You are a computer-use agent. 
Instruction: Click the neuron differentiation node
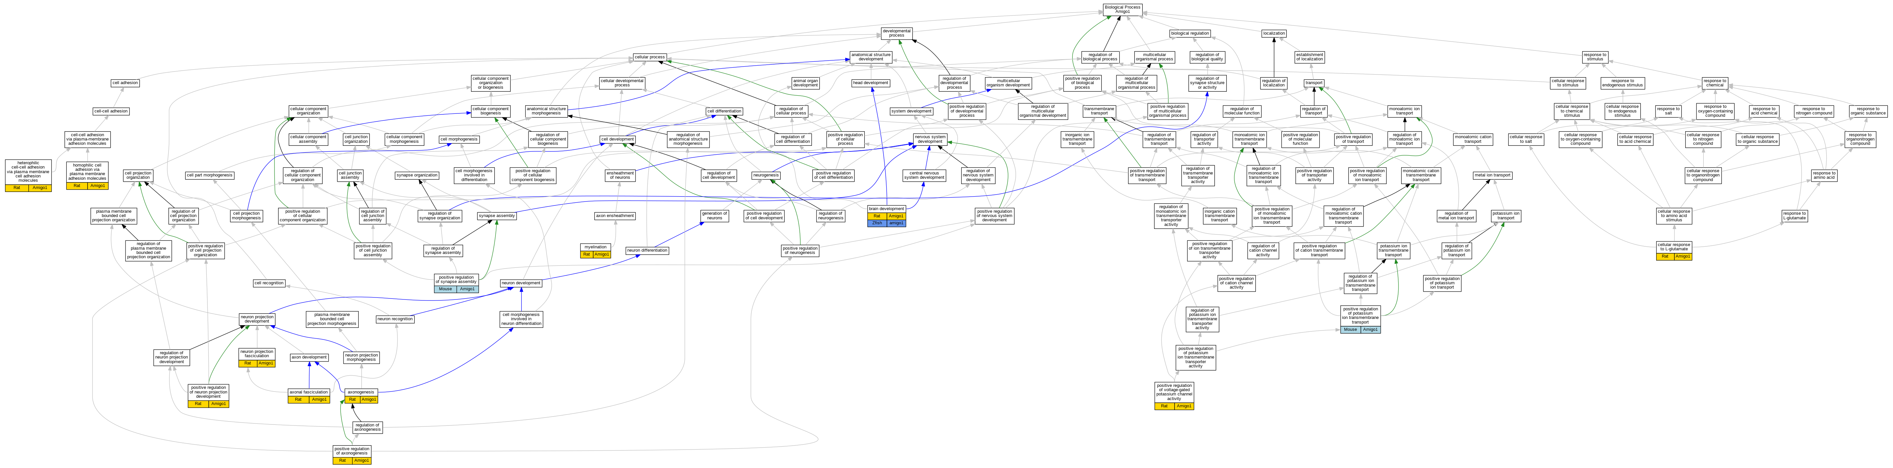(647, 251)
